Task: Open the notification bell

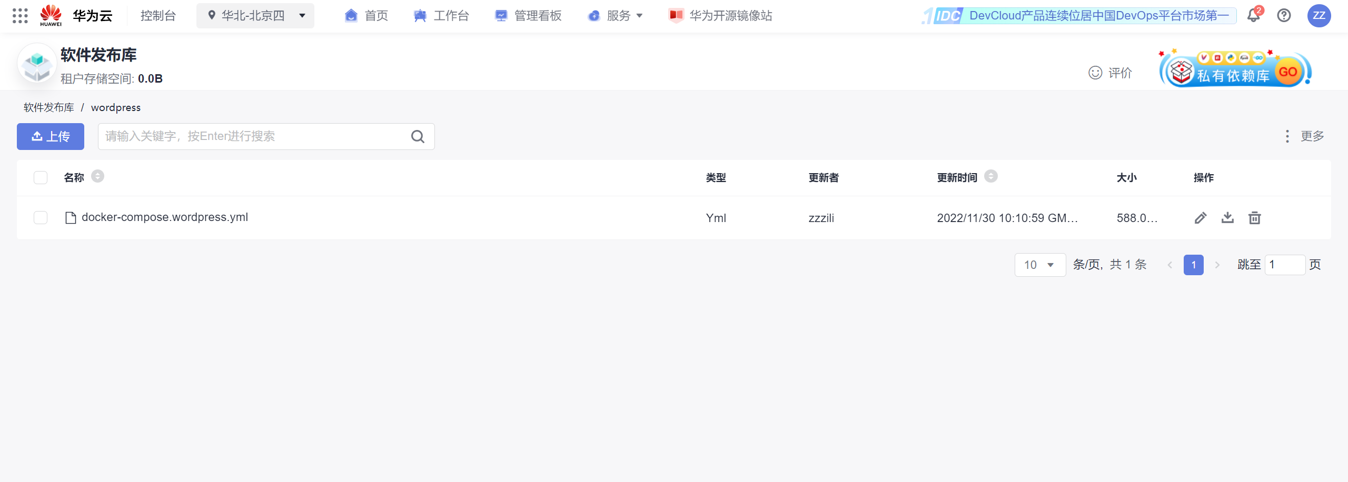Action: pyautogui.click(x=1254, y=15)
